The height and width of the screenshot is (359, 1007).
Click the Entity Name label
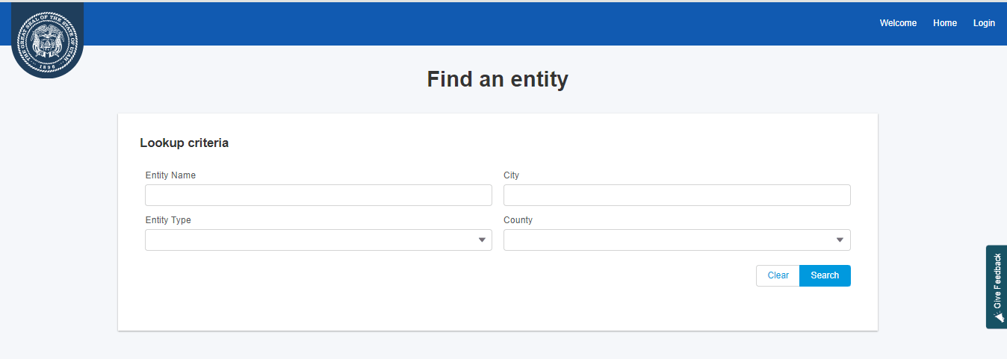(170, 175)
